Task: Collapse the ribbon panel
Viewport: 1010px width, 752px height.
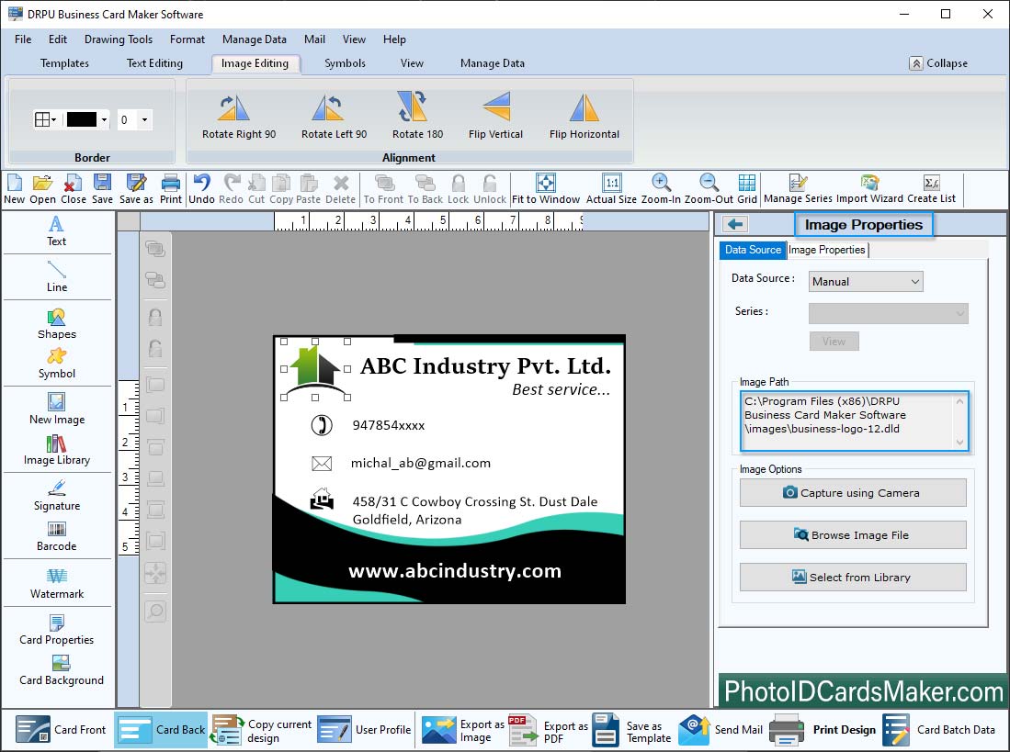Action: [938, 63]
